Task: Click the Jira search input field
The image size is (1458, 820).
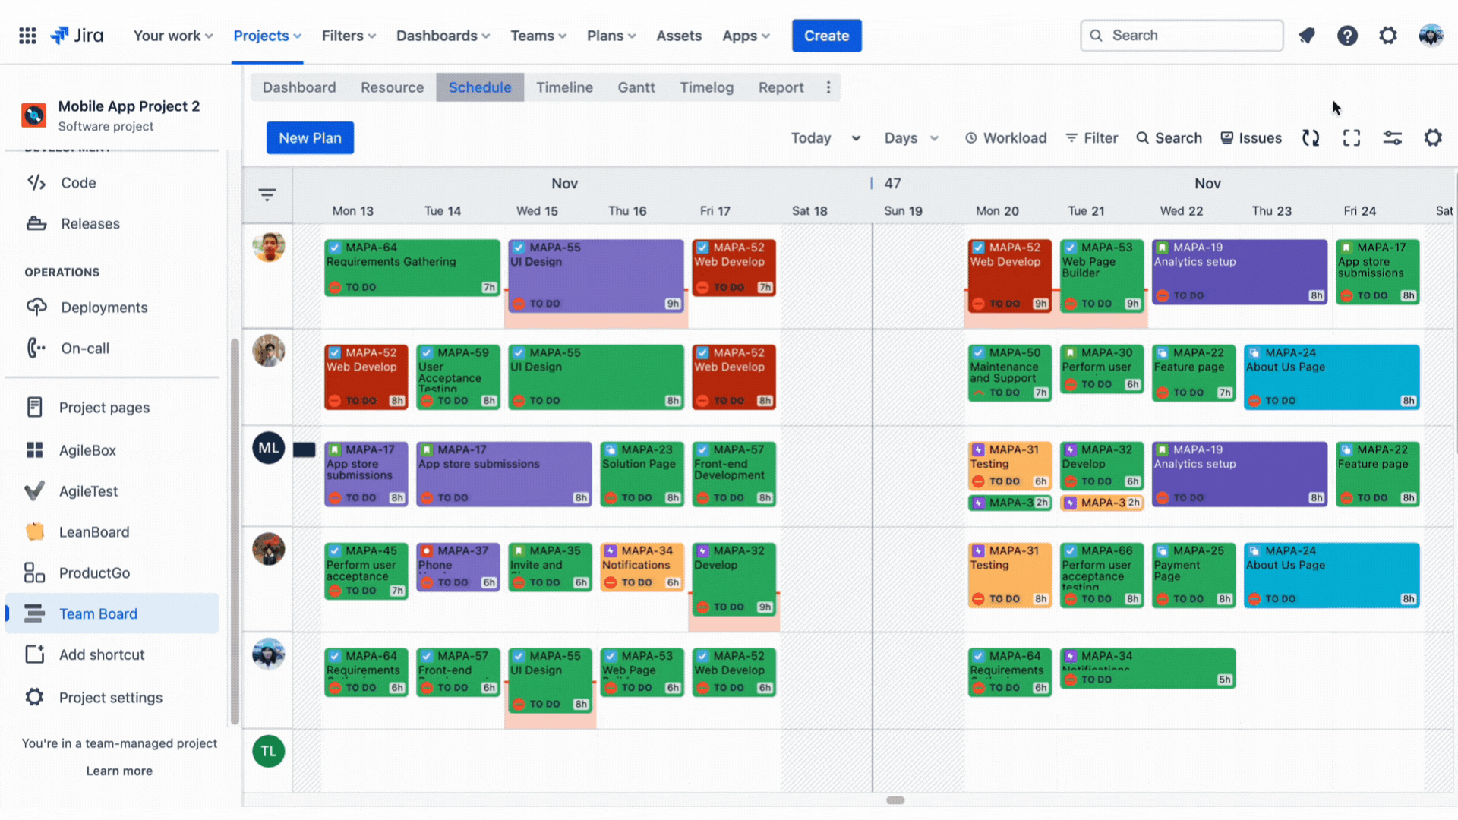Action: click(x=1182, y=36)
